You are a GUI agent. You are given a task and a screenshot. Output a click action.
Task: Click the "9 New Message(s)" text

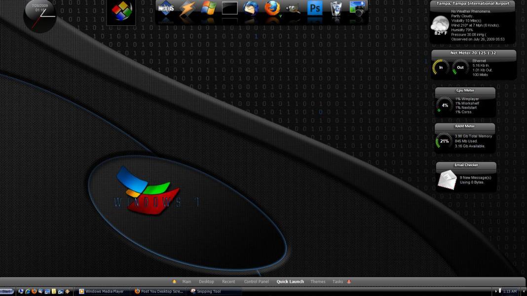[475, 178]
